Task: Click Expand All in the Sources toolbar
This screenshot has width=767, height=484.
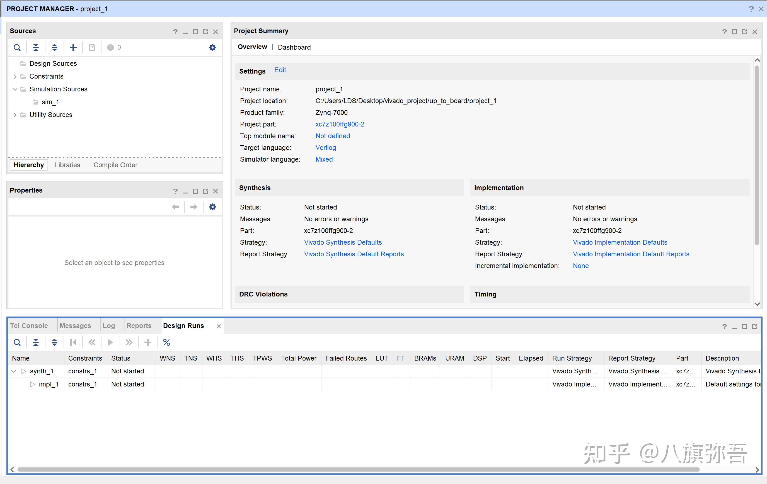Action: click(54, 47)
